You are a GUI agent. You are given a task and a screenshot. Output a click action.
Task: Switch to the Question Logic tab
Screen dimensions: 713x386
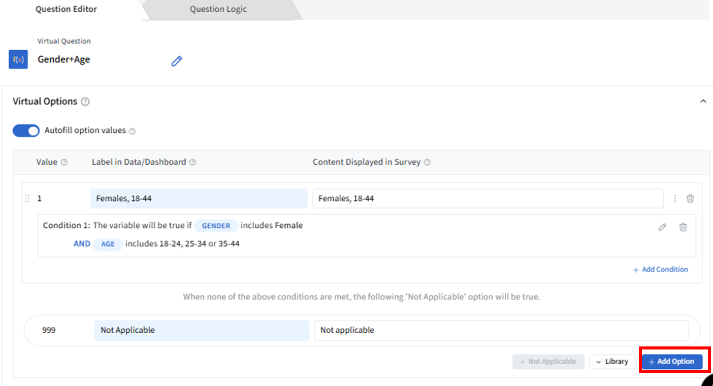218,9
